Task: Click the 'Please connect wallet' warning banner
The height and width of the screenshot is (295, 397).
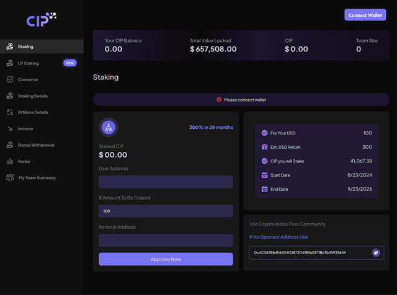Action: (x=241, y=100)
